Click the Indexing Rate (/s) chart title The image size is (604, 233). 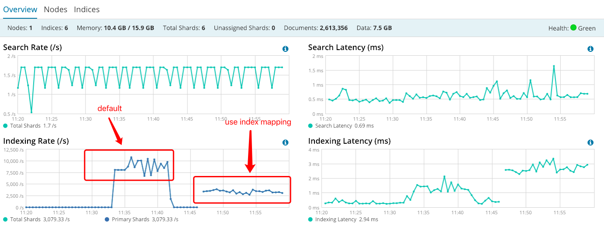tap(36, 141)
